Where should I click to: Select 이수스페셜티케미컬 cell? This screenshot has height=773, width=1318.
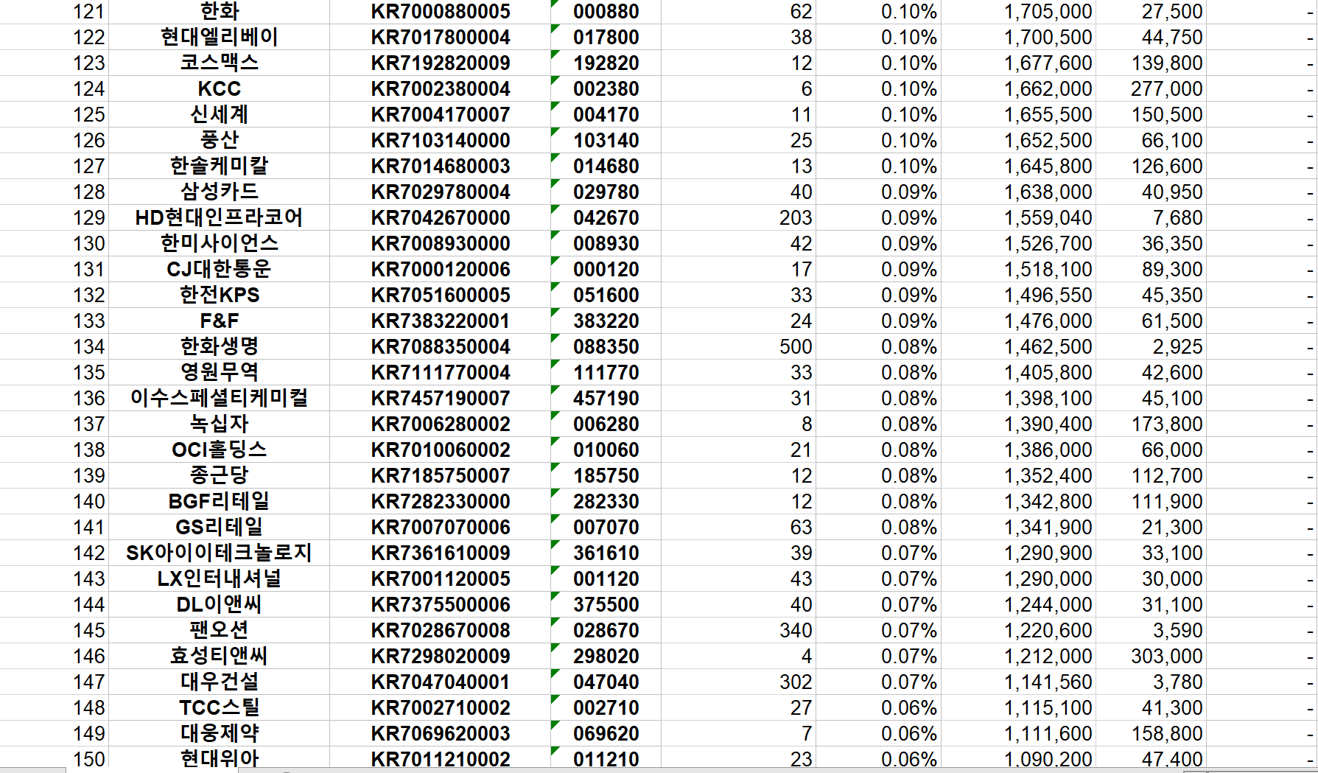[220, 399]
